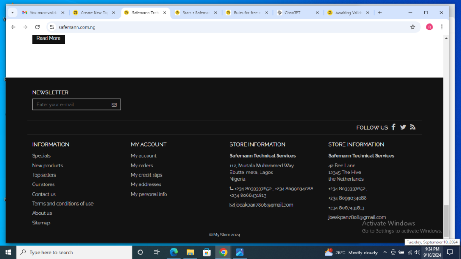Screen dimensions: 461x259
Task: Open the My addresses link
Action: pos(146,184)
